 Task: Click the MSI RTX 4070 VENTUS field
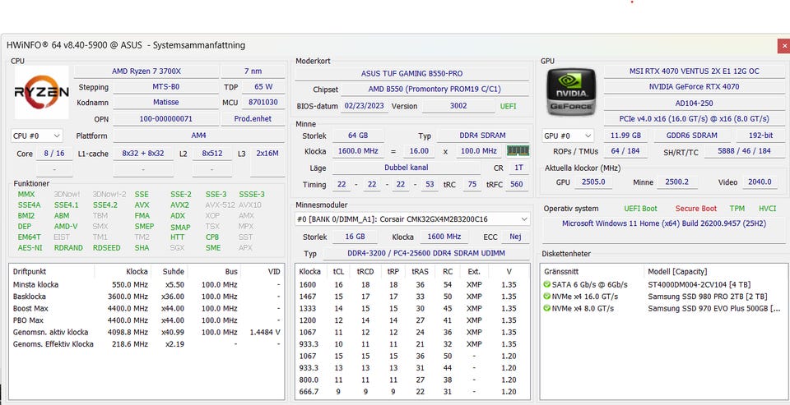[694, 71]
